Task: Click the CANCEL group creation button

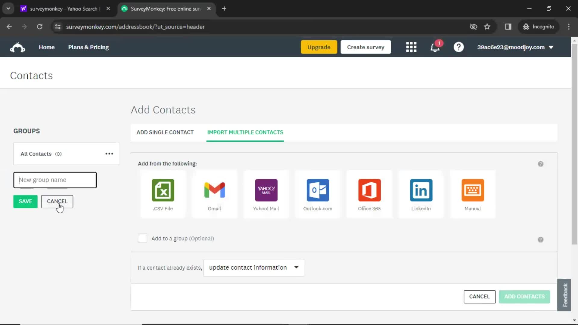Action: click(57, 201)
